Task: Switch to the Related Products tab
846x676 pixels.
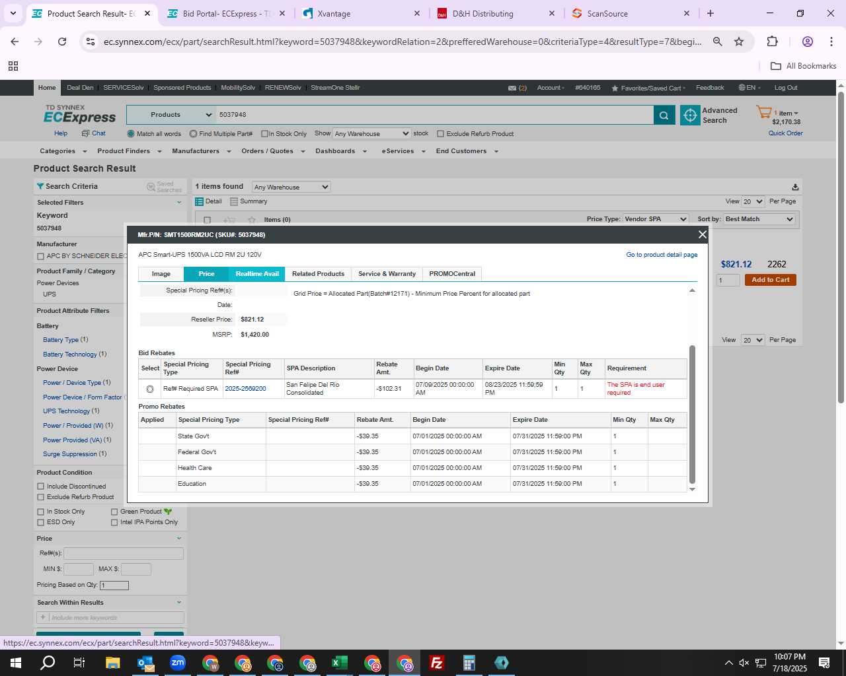Action: coord(318,274)
